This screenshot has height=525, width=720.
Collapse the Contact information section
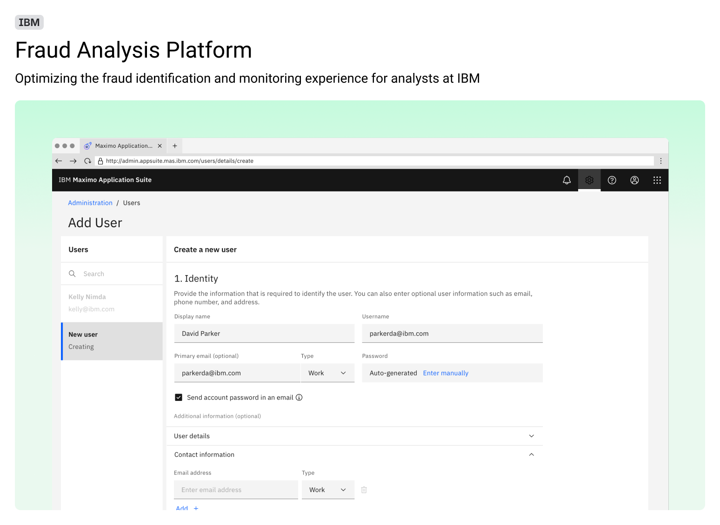coord(531,454)
